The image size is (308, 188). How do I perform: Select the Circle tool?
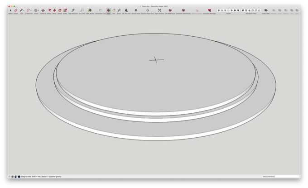(x=36, y=10)
